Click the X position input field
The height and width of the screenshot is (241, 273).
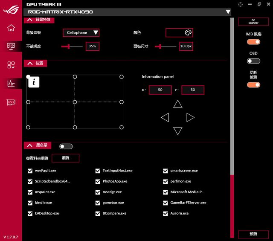[x=160, y=90]
